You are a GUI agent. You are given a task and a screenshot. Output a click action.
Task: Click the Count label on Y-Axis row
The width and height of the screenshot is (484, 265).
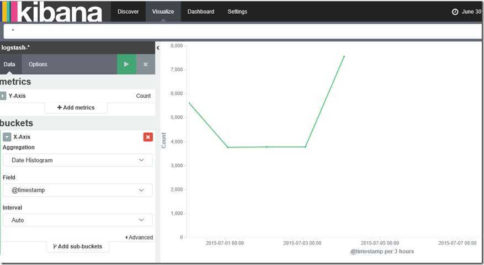(143, 96)
